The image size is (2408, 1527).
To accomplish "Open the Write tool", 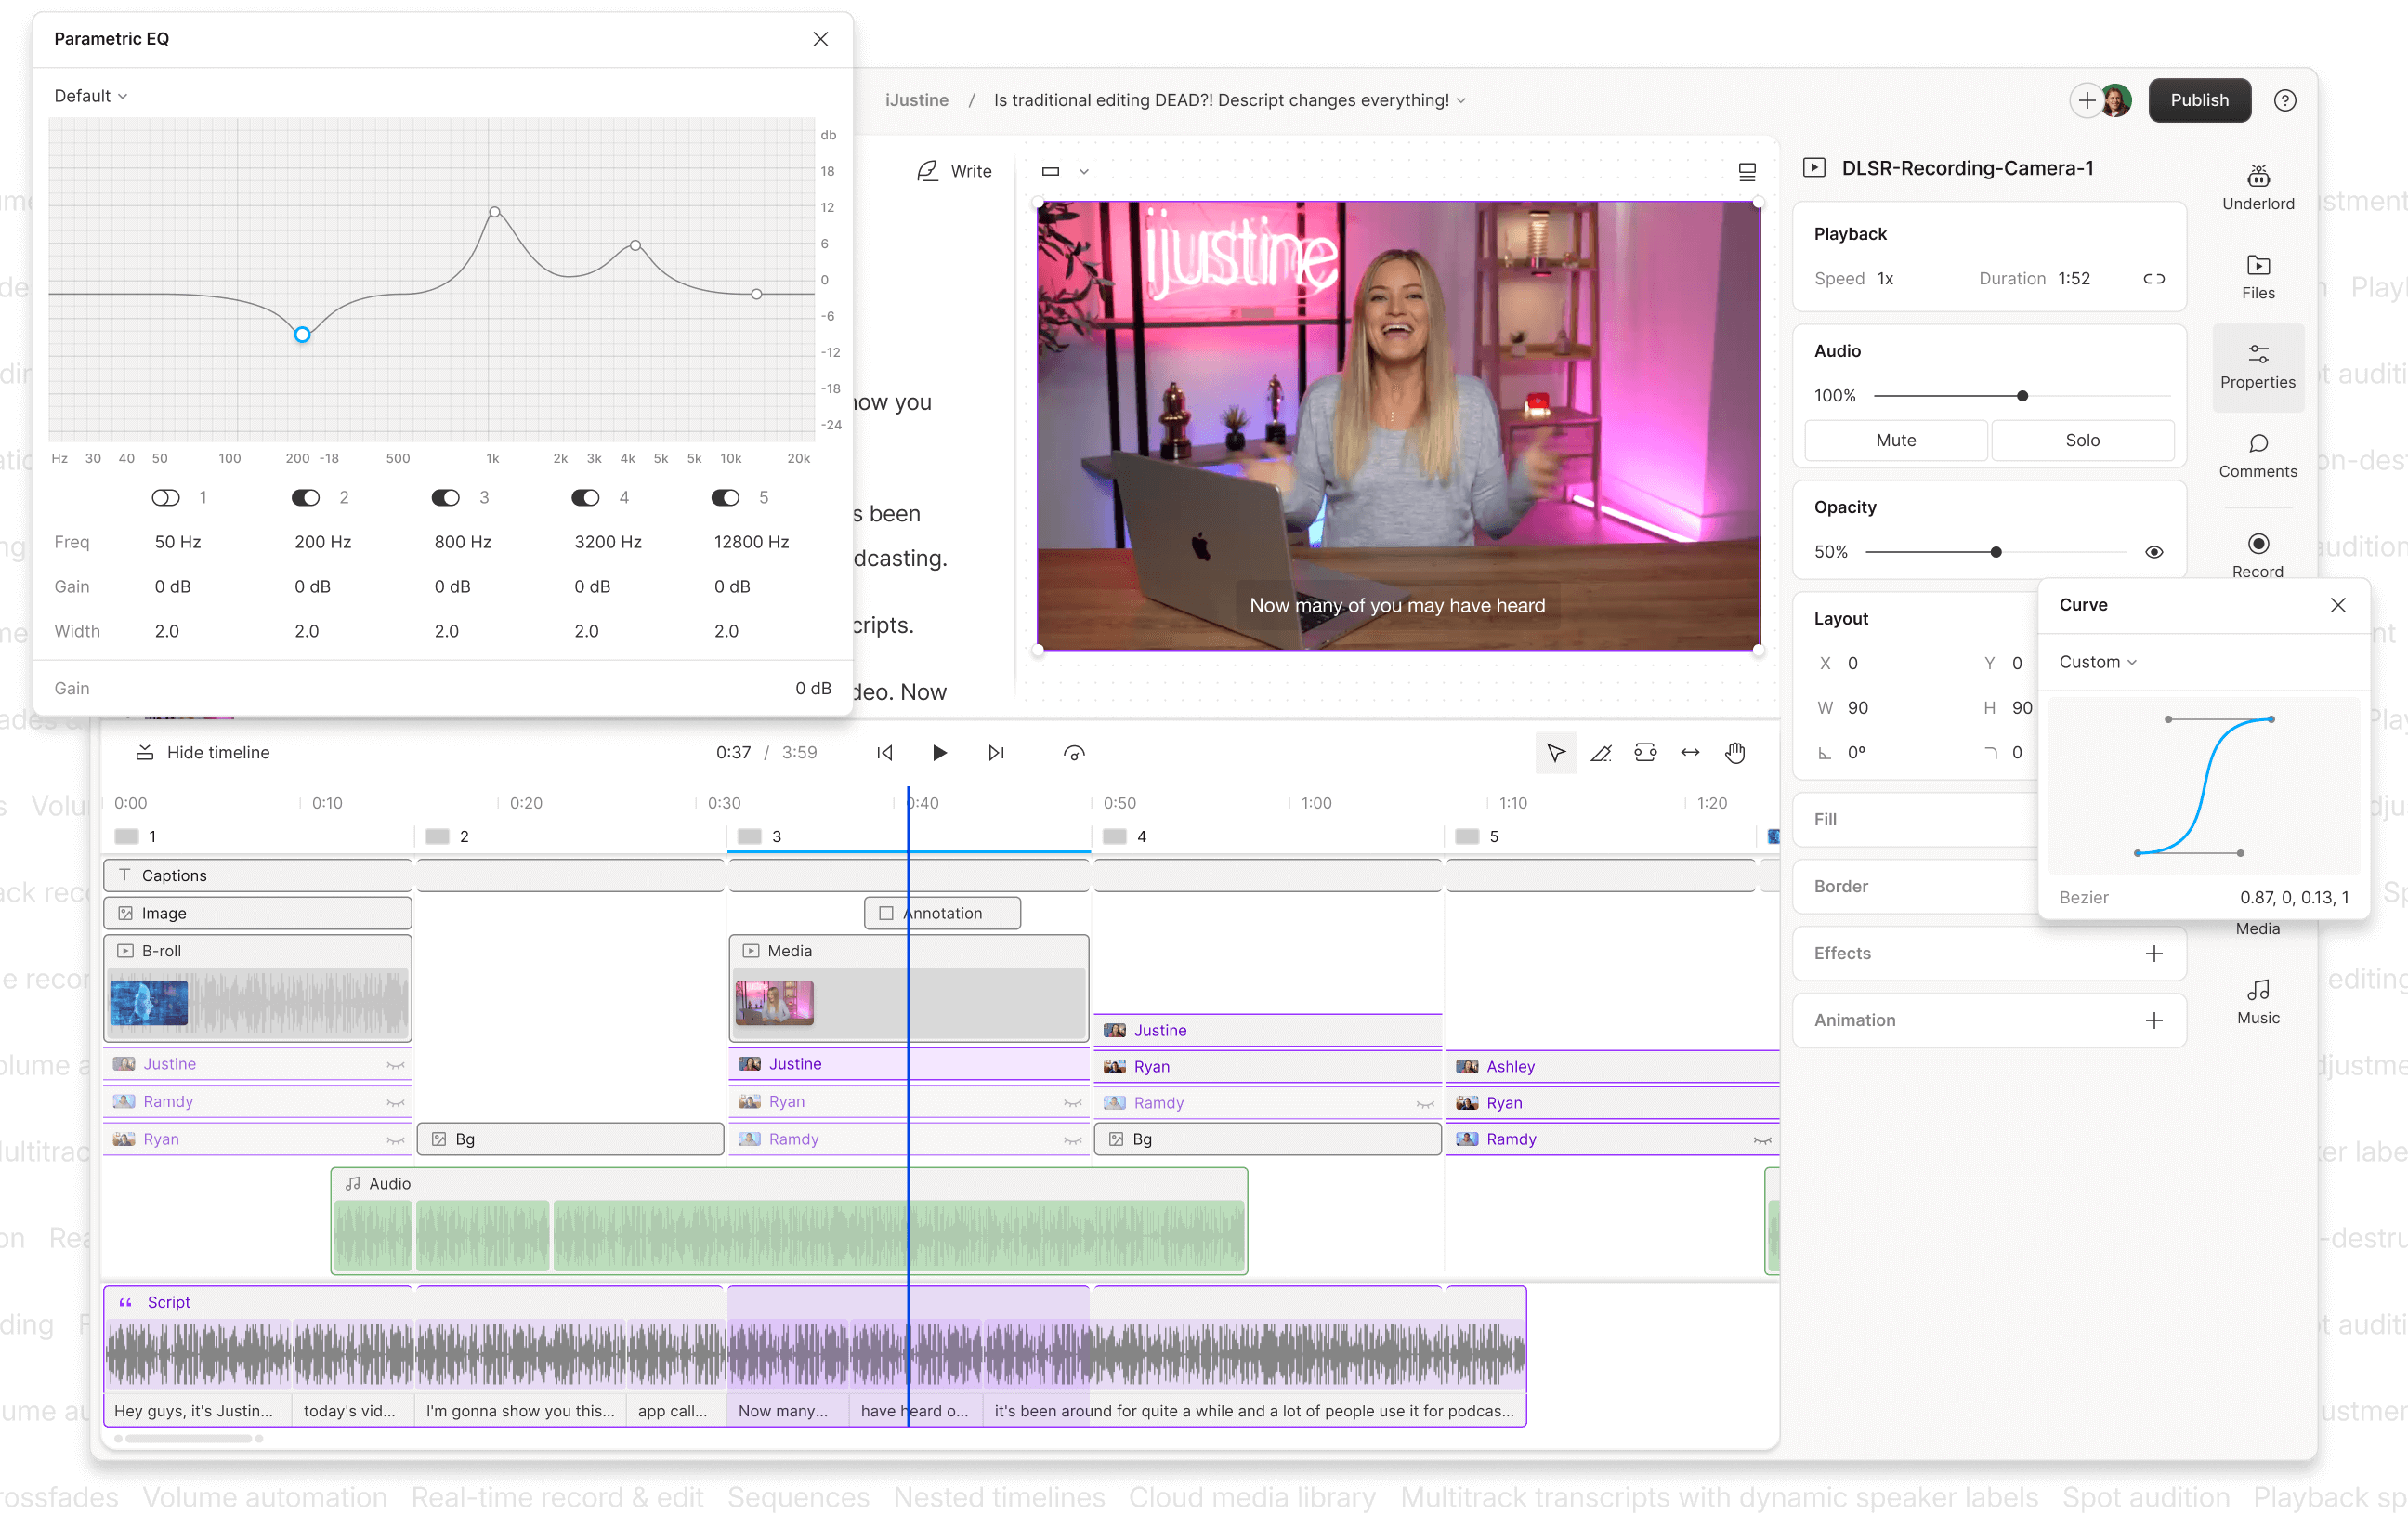I will (x=955, y=170).
